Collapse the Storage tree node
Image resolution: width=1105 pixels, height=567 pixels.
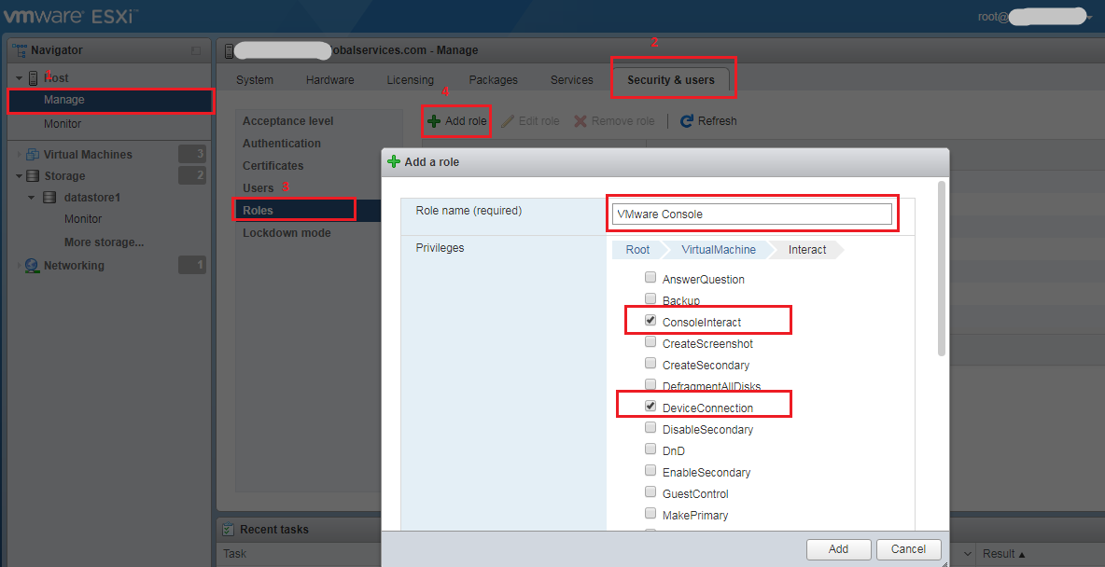click(20, 176)
